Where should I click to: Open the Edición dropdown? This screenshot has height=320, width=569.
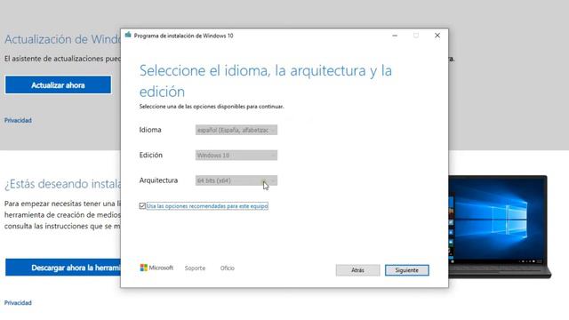(236, 156)
